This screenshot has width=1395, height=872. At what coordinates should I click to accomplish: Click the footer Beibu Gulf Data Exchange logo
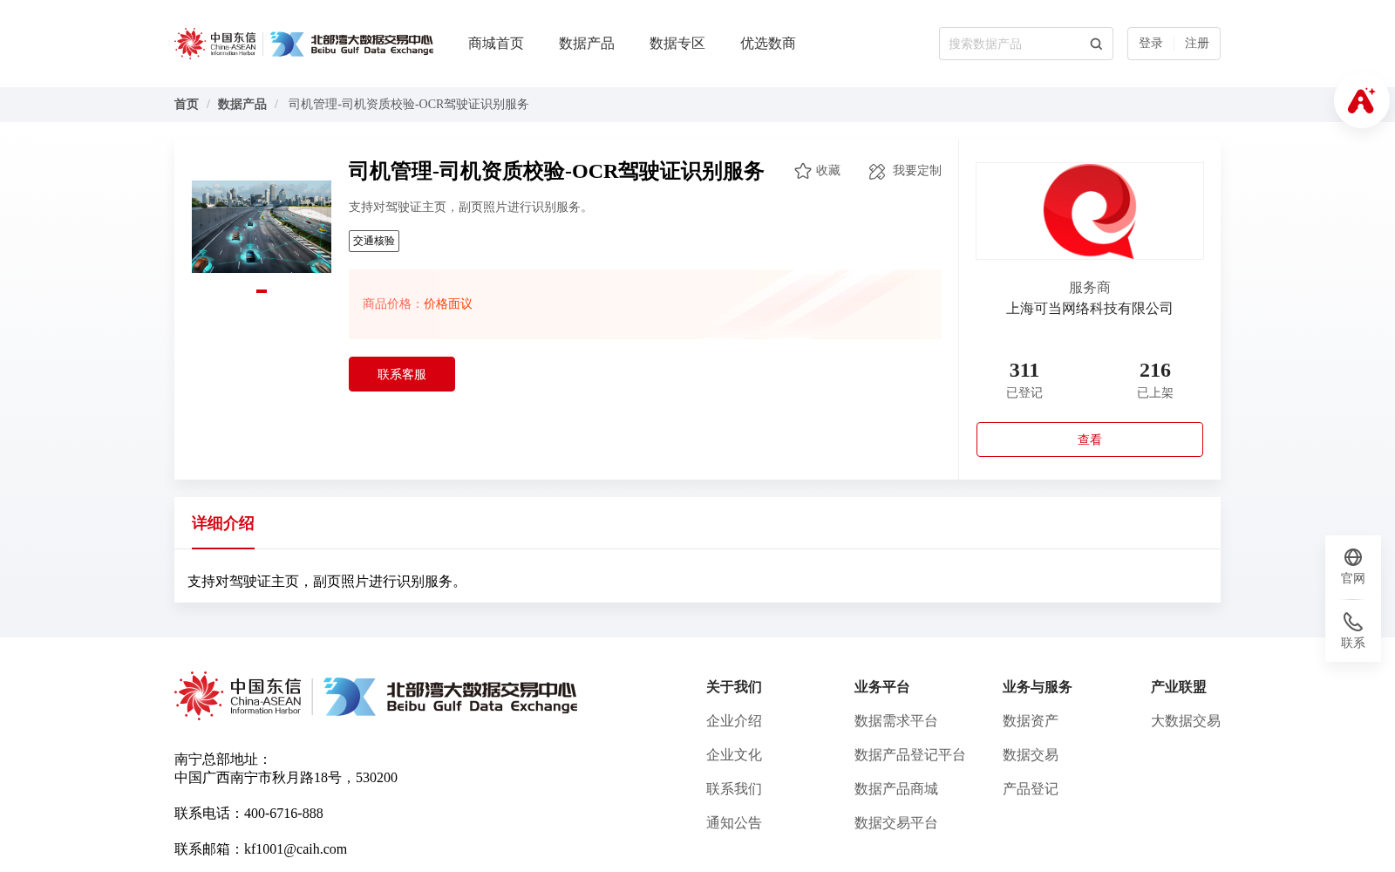pos(451,697)
